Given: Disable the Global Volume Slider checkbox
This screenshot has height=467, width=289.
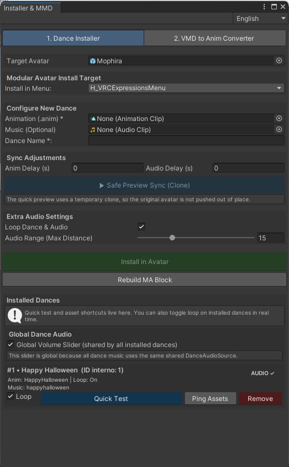Looking at the screenshot, I should coord(10,344).
